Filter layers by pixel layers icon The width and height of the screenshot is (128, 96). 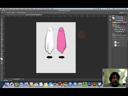point(118,35)
